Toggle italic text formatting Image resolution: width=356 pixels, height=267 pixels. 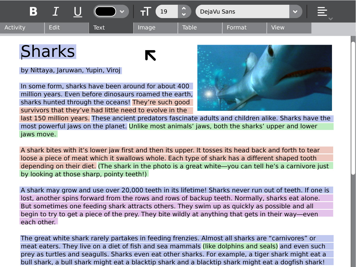pos(55,12)
